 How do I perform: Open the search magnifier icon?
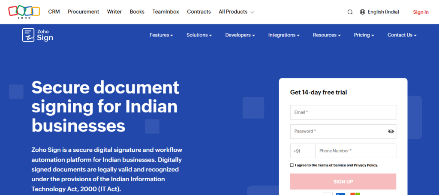350,12
